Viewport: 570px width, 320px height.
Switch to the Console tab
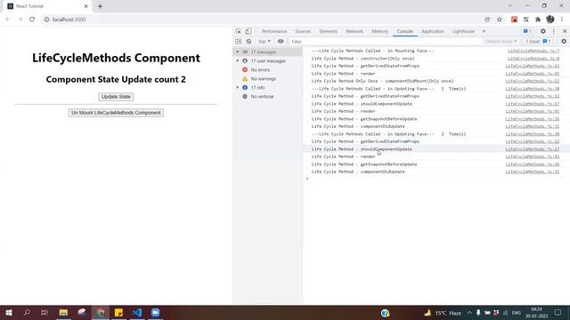click(404, 31)
